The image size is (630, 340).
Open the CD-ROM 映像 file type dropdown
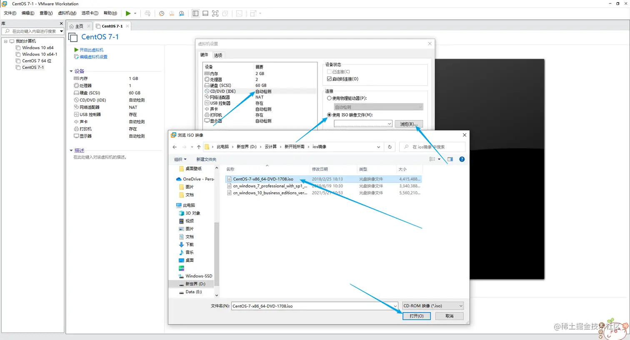[432, 306]
